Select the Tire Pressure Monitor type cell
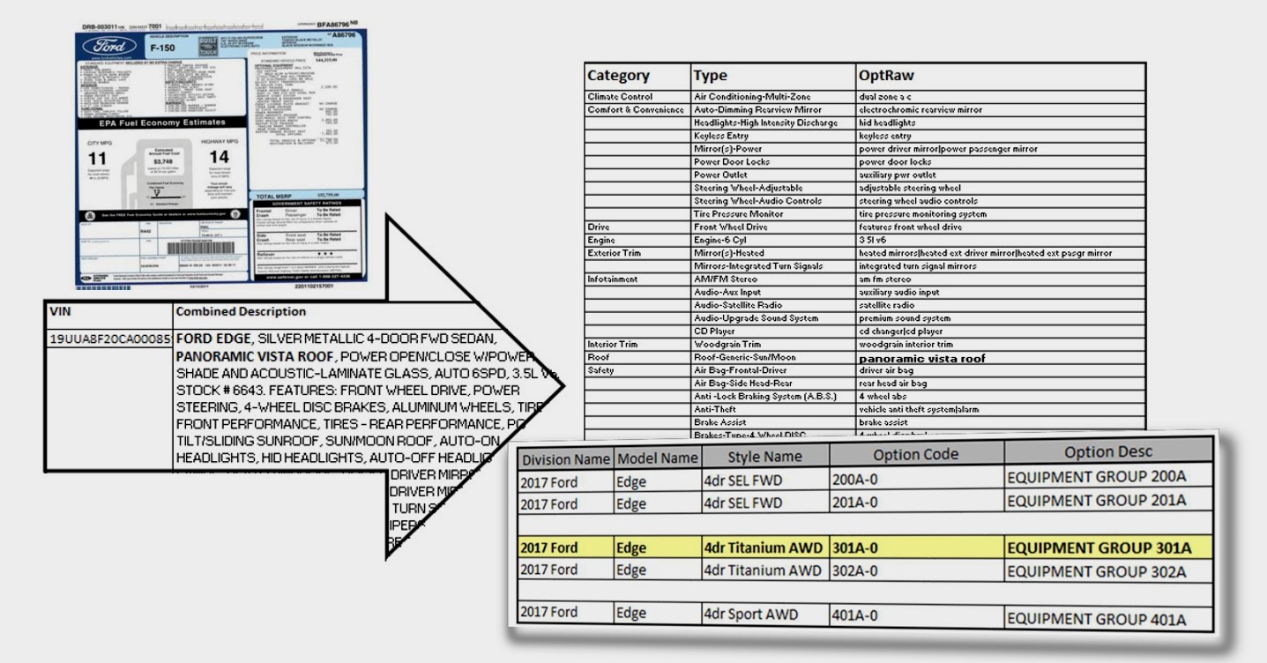 pyautogui.click(x=771, y=214)
